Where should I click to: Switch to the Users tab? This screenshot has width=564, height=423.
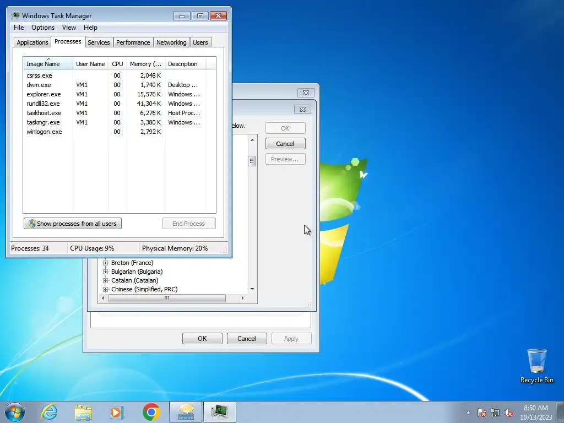pos(200,42)
